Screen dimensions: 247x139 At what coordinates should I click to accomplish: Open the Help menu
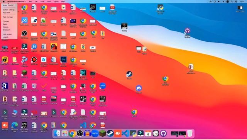coord(63,2)
